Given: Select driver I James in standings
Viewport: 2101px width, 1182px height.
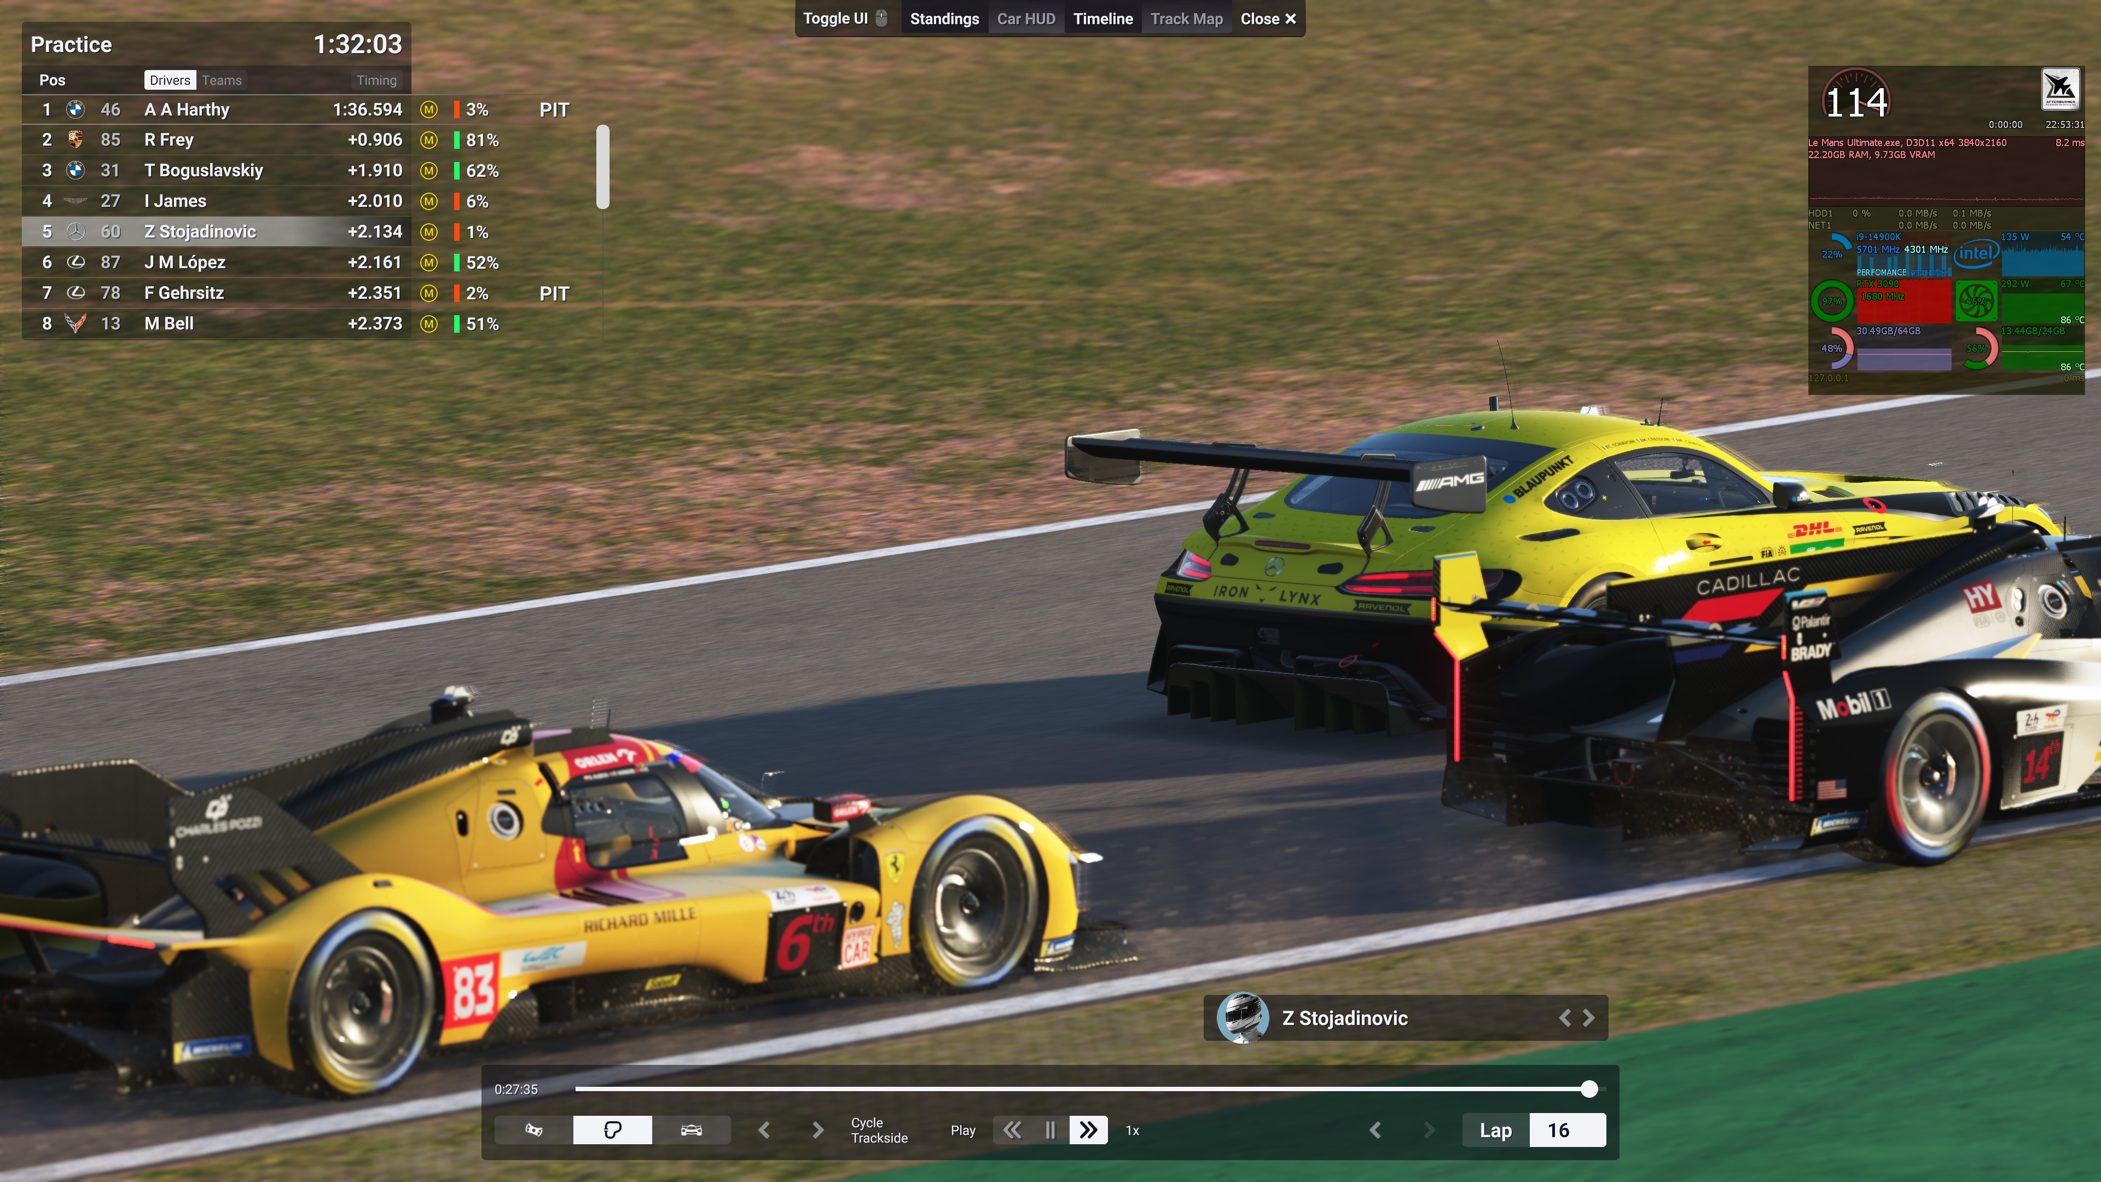Looking at the screenshot, I should [175, 201].
